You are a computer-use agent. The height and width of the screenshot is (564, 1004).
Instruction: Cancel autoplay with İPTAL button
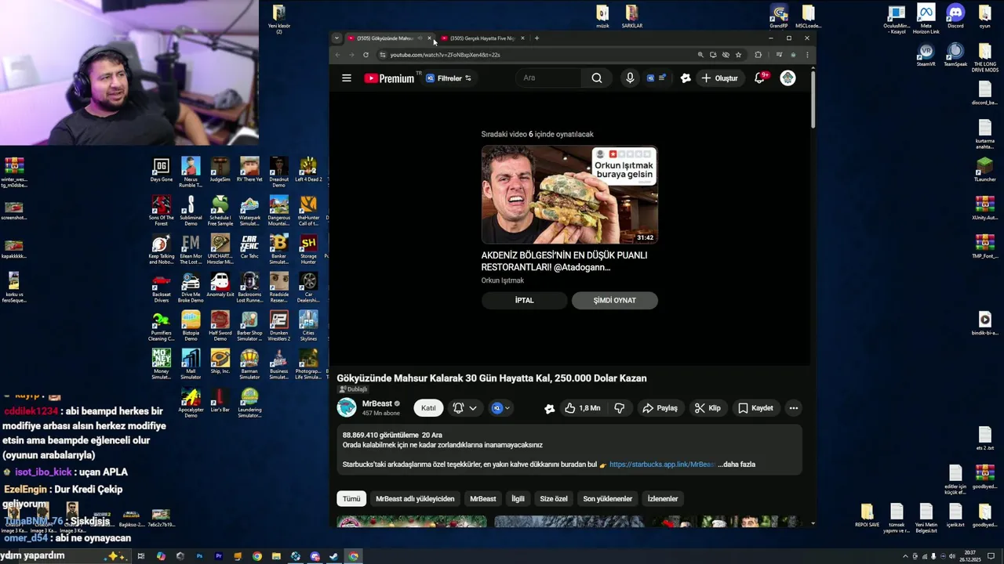(x=524, y=300)
